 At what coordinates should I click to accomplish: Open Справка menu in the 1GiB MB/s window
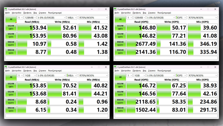(42, 71)
